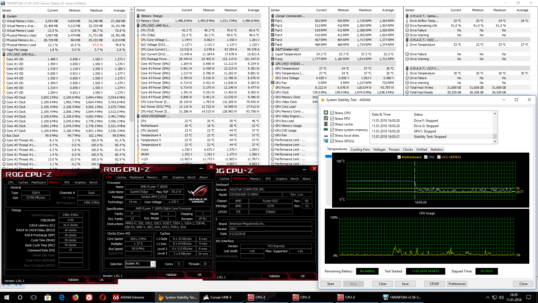Open Microsoft Edge from the taskbar
The width and height of the screenshot is (538, 303).
tap(62, 297)
